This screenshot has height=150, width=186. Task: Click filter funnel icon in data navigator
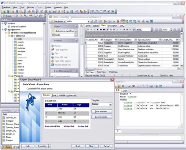click(133, 30)
